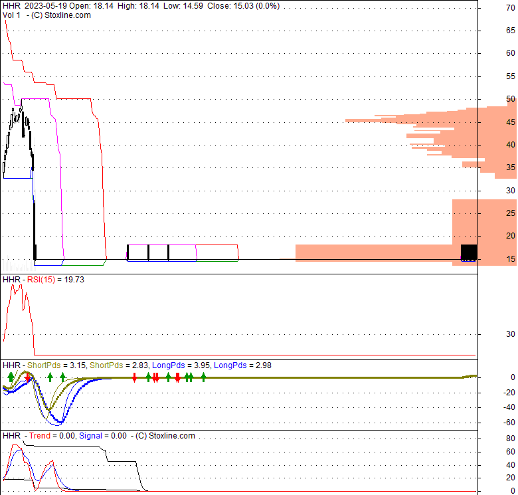
Task: Click the 'ShortPds = 2.83' readout
Action: 119,365
